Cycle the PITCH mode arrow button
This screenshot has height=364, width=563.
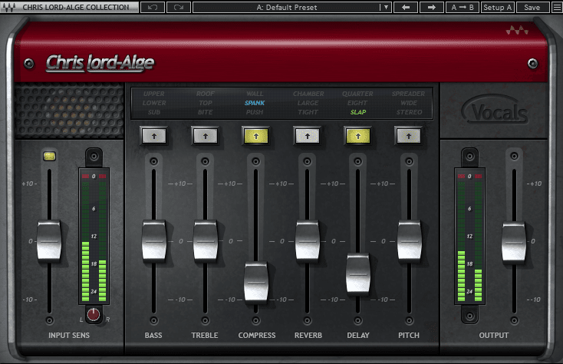[x=409, y=136]
